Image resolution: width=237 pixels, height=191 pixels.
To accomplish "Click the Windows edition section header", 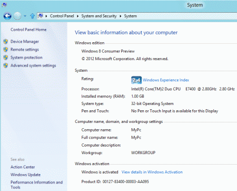I will [90, 43].
